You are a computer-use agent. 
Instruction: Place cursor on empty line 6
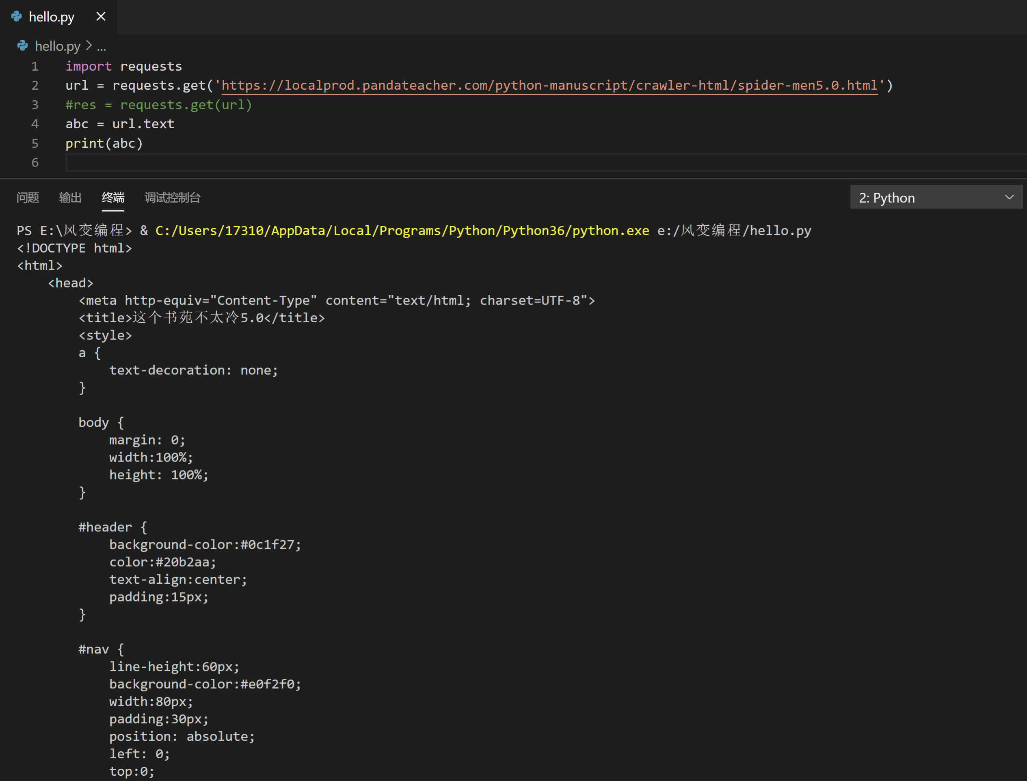546,163
